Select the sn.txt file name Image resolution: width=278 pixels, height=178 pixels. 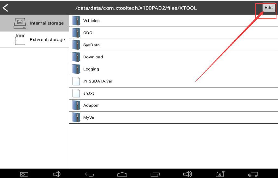click(88, 93)
